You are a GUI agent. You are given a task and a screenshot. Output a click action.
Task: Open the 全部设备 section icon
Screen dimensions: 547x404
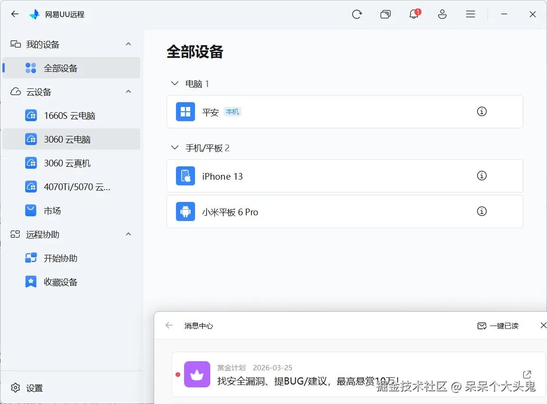[x=30, y=67]
